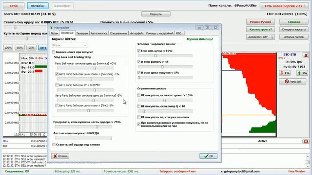Click the SELL order row label

(5, 141)
